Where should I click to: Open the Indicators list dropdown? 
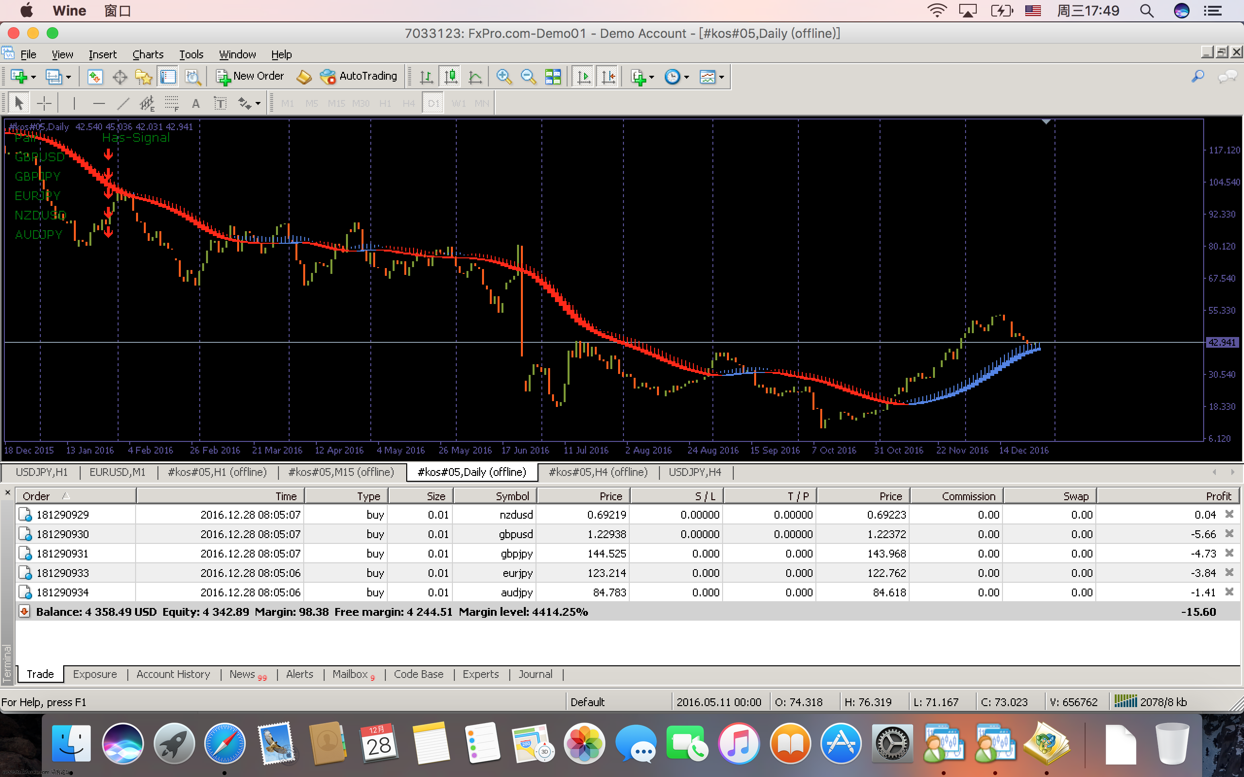tap(642, 77)
